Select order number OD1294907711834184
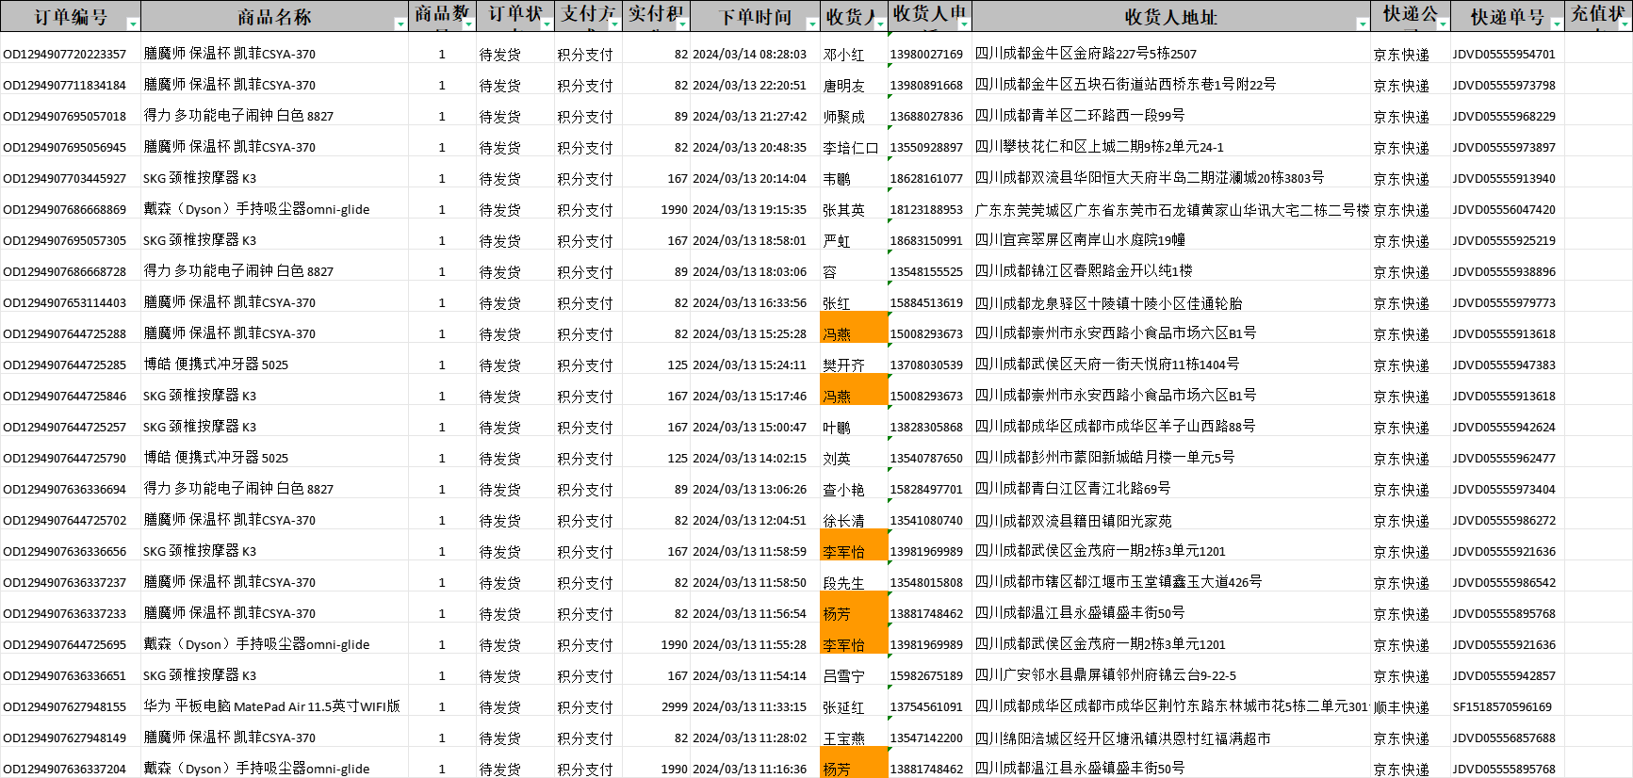 pos(65,86)
